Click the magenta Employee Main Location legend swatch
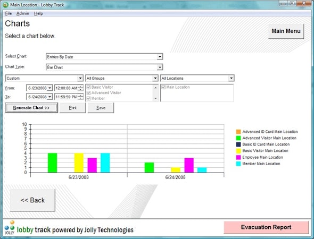 pos(238,157)
